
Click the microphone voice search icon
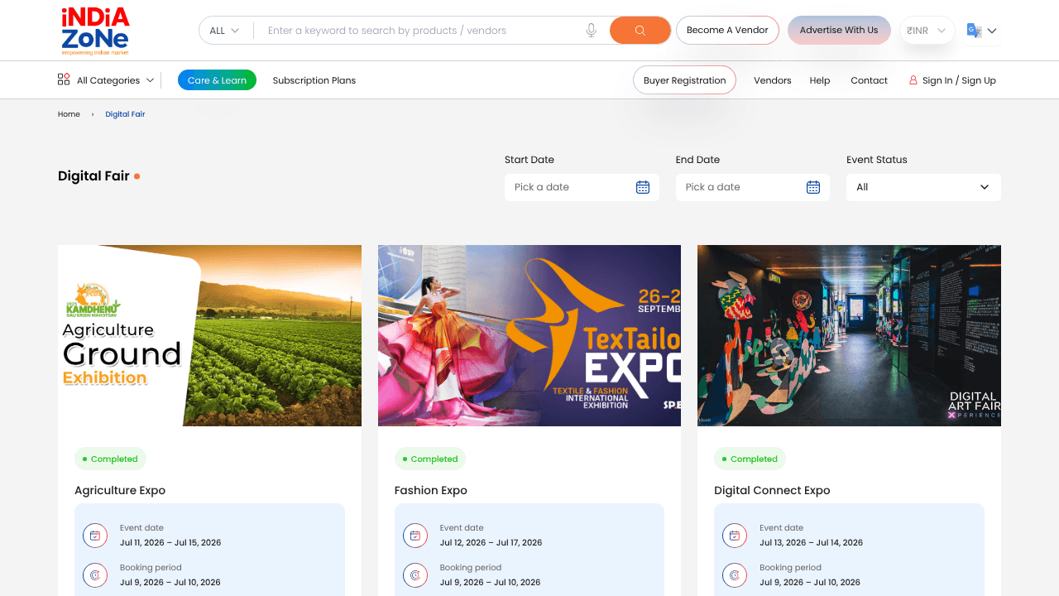tap(592, 31)
